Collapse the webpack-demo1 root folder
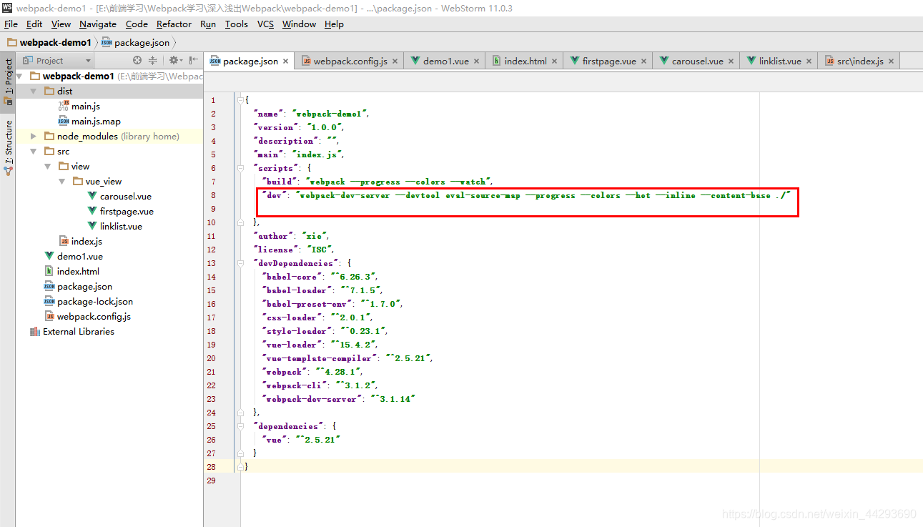The height and width of the screenshot is (527, 923). (19, 76)
